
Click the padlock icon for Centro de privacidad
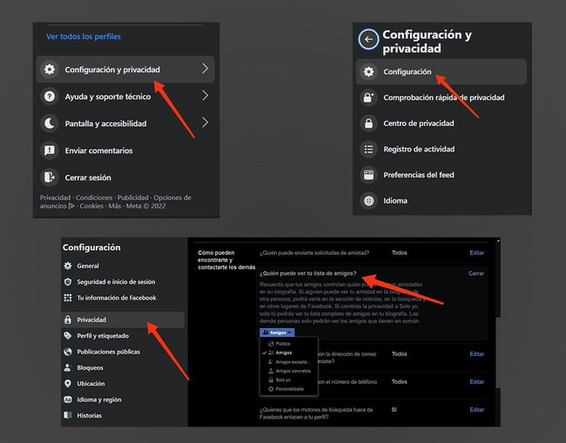(368, 124)
